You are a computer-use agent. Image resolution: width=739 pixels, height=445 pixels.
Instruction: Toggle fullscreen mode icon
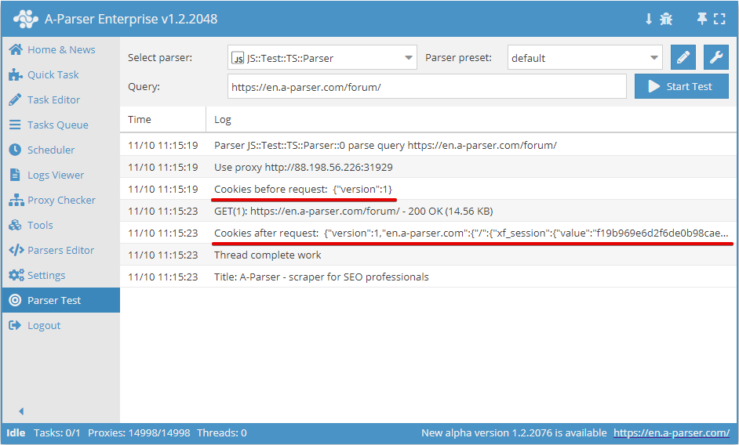[719, 19]
